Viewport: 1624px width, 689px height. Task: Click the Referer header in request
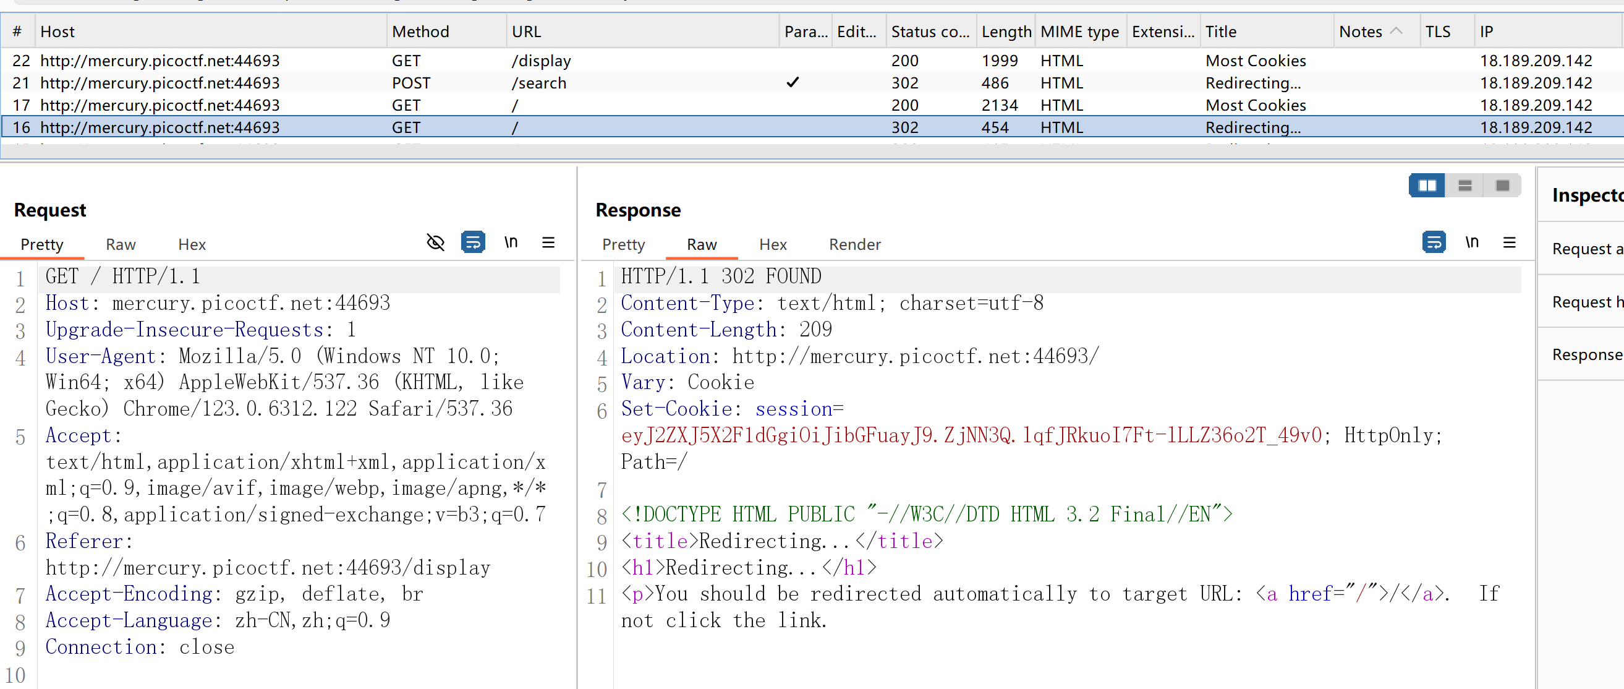pos(267,554)
